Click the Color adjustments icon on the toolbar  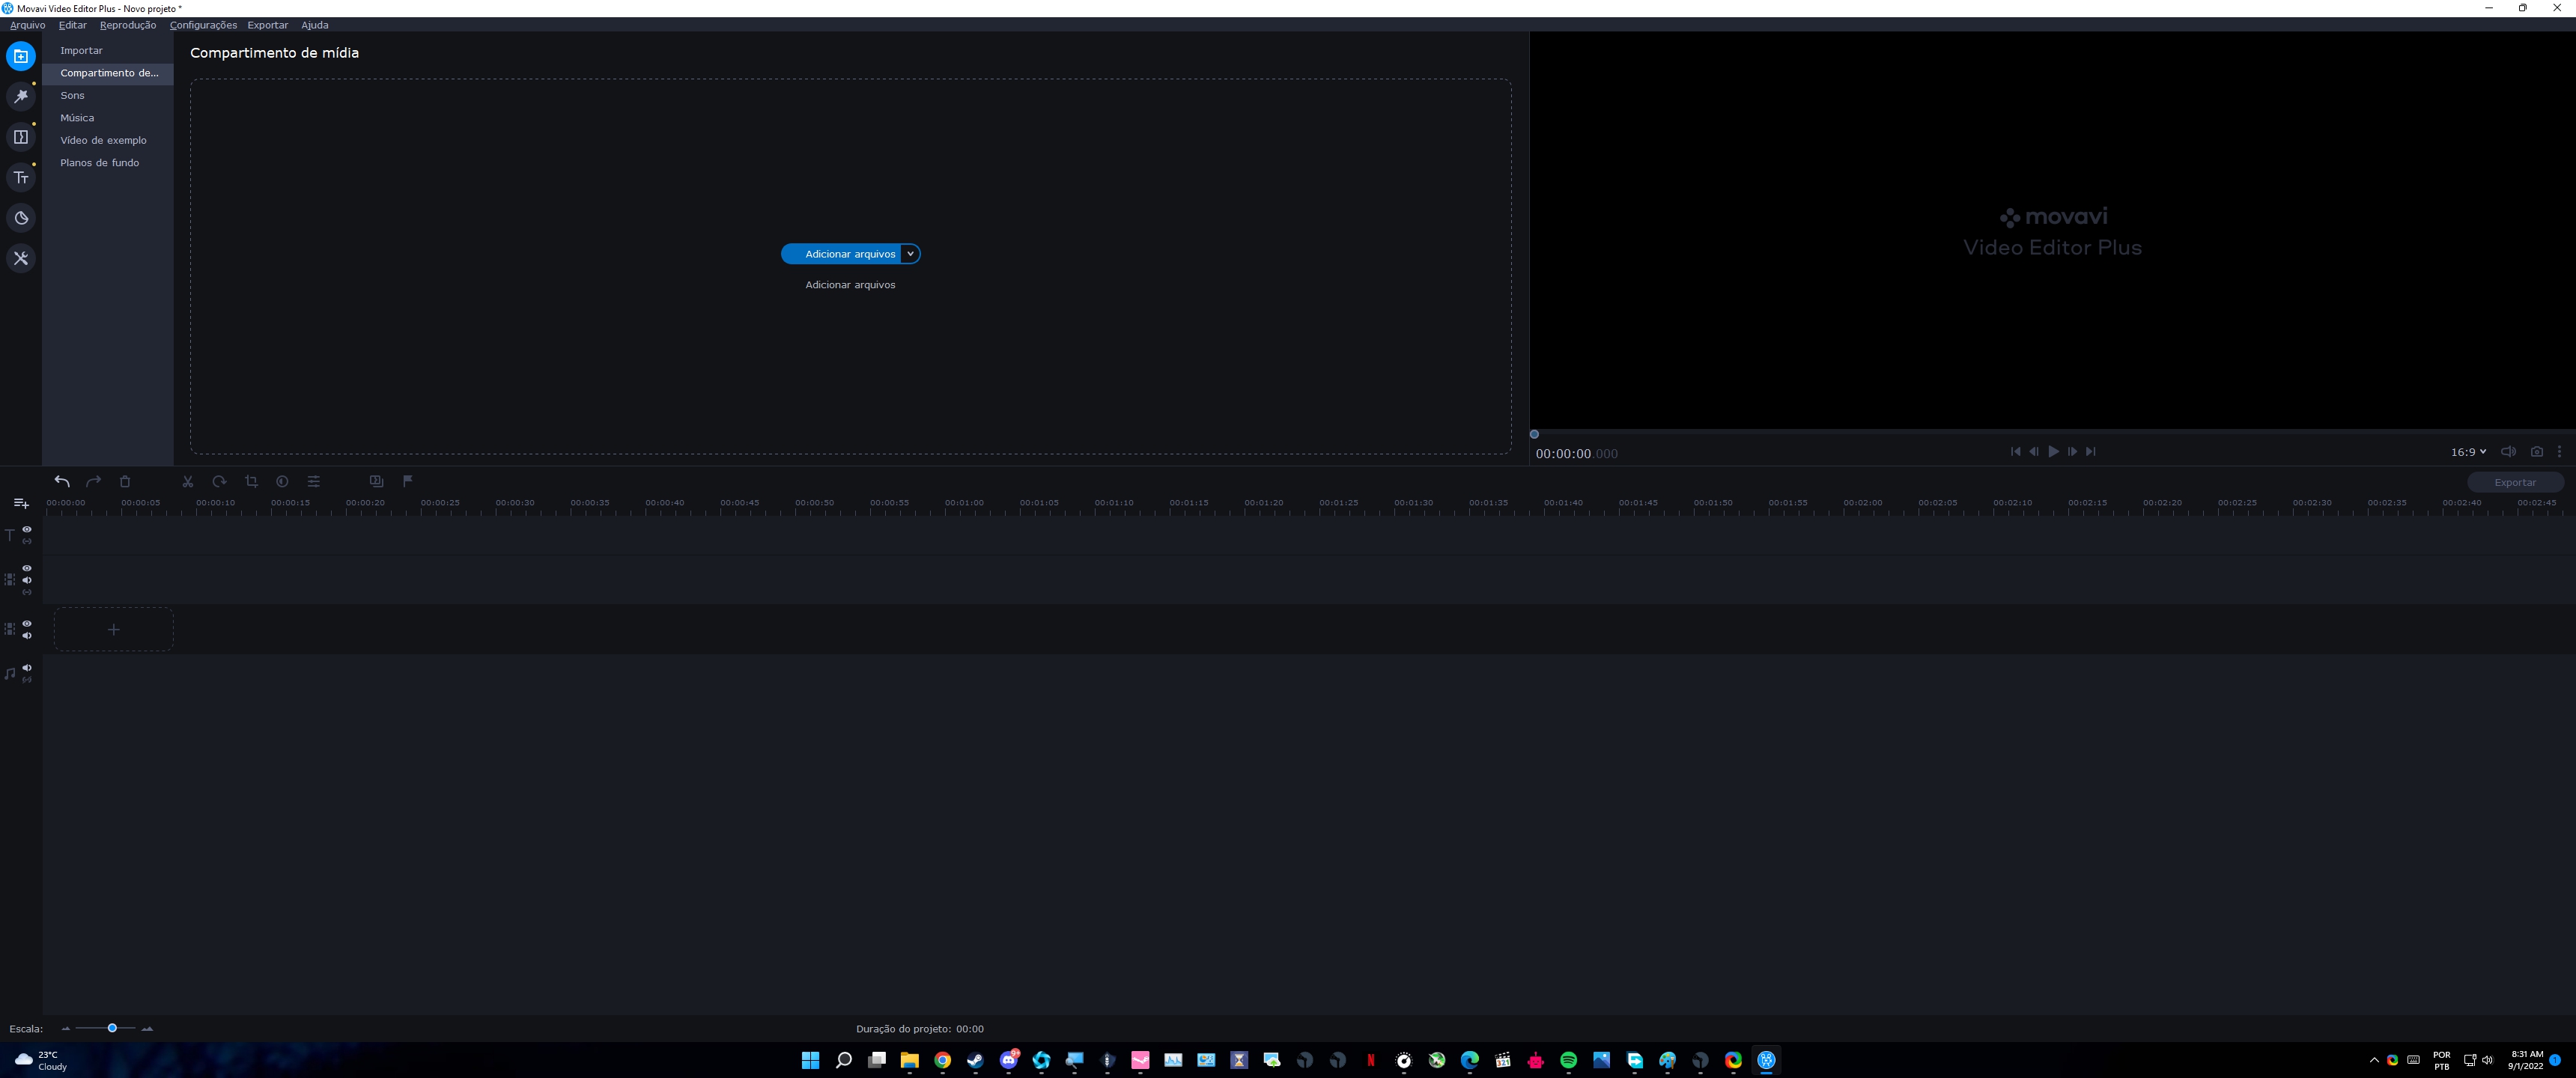(x=282, y=482)
